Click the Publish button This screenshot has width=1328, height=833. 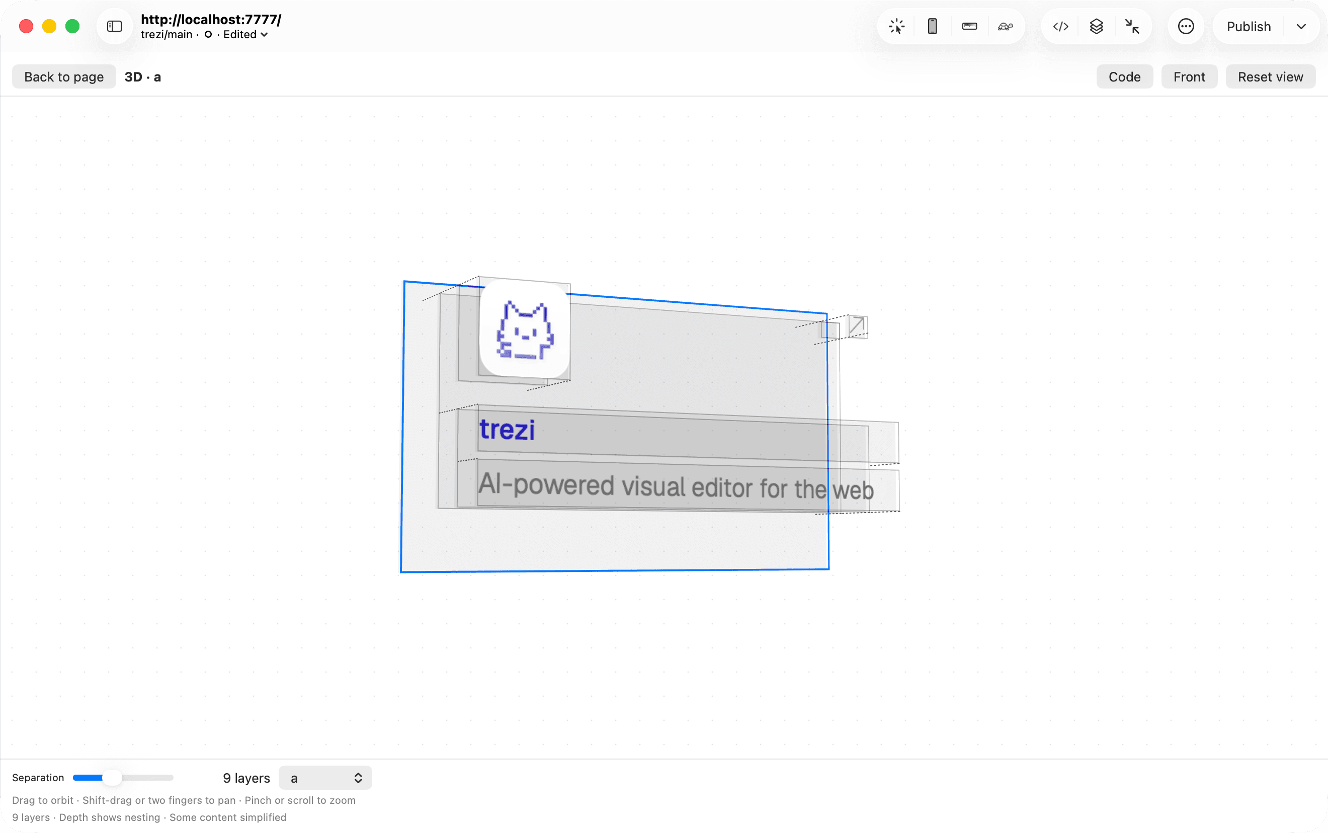coord(1249,27)
